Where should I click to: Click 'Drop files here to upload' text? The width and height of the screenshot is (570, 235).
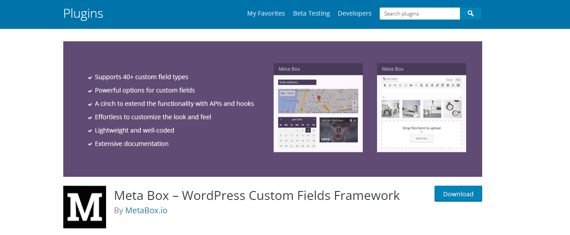tap(422, 128)
